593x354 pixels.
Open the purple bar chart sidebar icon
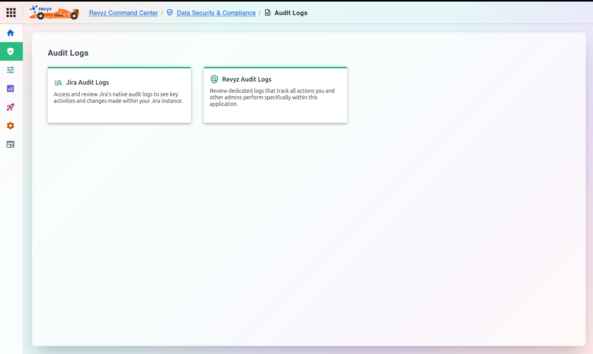coord(10,88)
